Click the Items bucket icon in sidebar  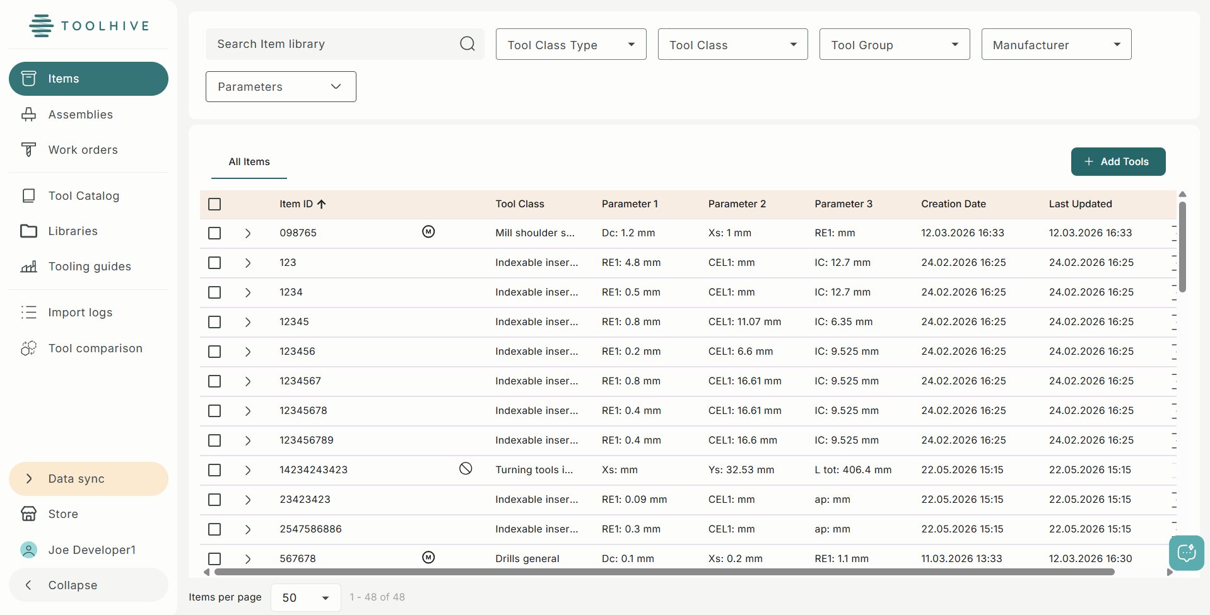point(28,79)
